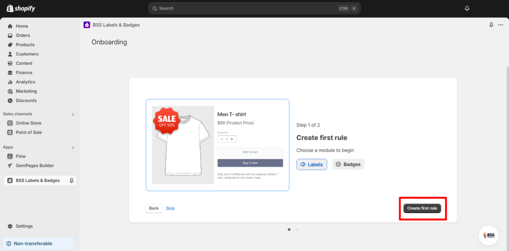Open the BSS Commerce chat bubble
The image size is (509, 251).
[x=489, y=236]
